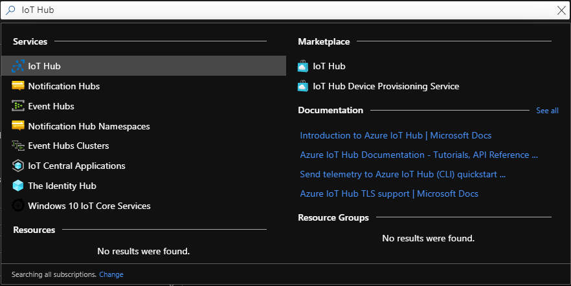Image resolution: width=571 pixels, height=286 pixels.
Task: Open the See all documentation link
Action: coord(547,111)
